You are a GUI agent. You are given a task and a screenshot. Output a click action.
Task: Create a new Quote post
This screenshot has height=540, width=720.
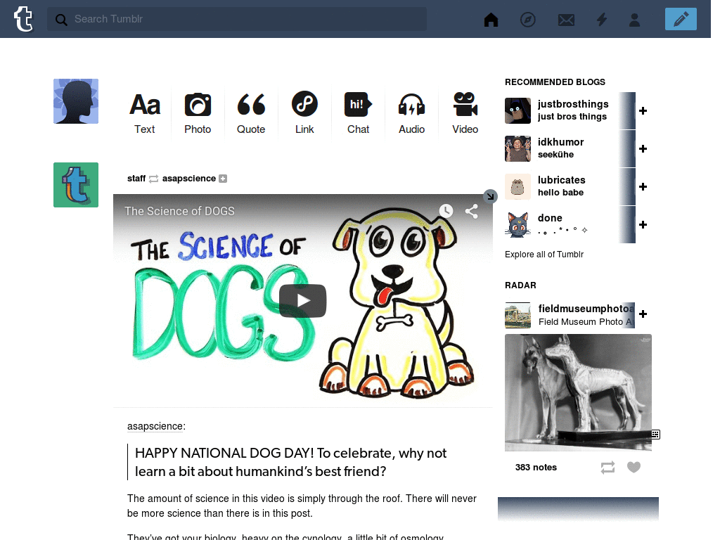click(x=251, y=113)
